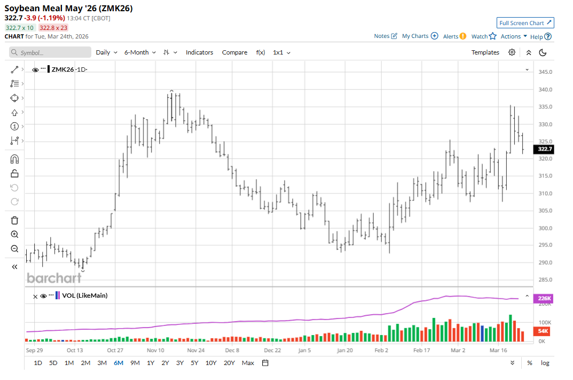The image size is (573, 380).
Task: Select the 20Y time range
Action: click(x=229, y=363)
